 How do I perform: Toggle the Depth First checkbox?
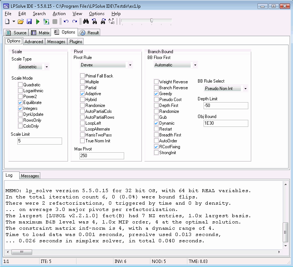coord(156,105)
